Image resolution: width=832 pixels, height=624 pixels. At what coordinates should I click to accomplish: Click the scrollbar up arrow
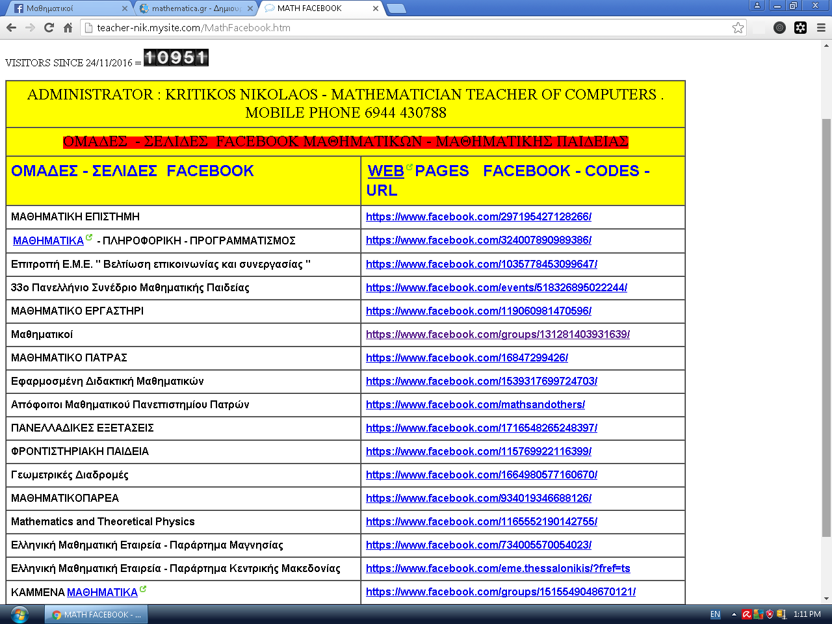[x=827, y=45]
